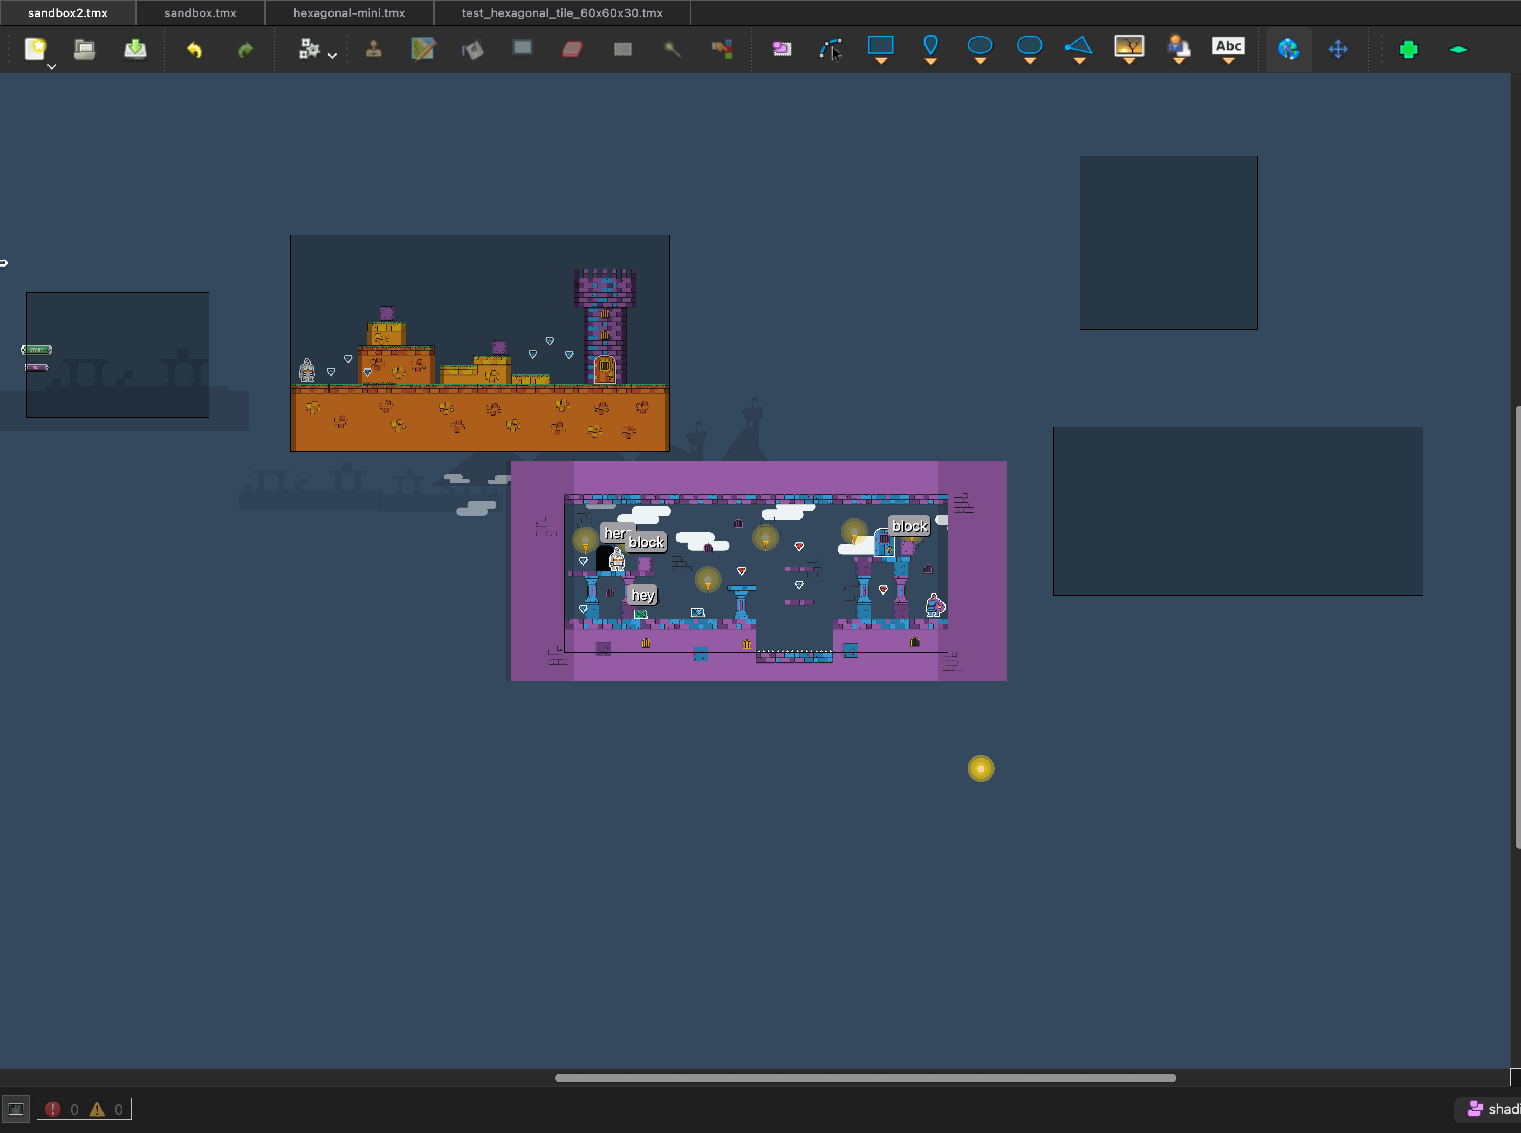
Task: Create a new map with the New icon
Action: pyautogui.click(x=36, y=49)
